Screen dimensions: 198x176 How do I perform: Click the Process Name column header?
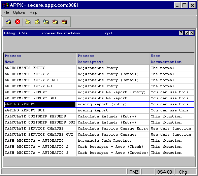pyautogui.click(x=40, y=59)
